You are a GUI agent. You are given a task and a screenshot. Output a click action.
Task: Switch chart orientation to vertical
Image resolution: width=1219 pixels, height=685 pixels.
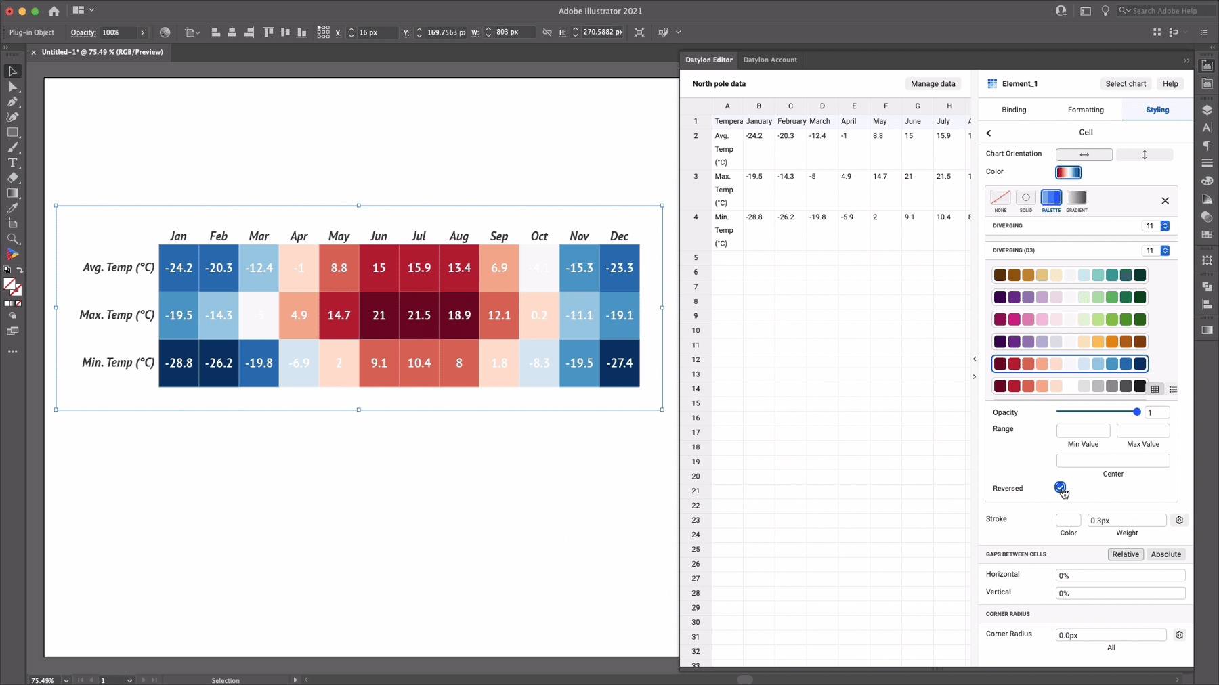coord(1145,154)
